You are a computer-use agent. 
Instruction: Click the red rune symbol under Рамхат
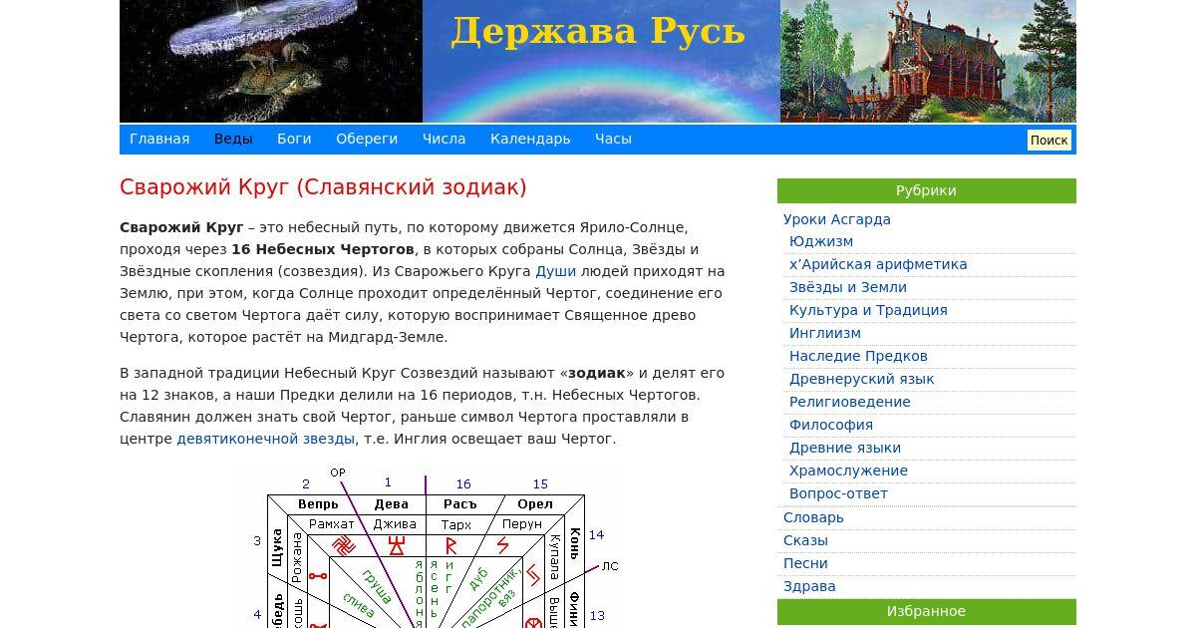343,546
